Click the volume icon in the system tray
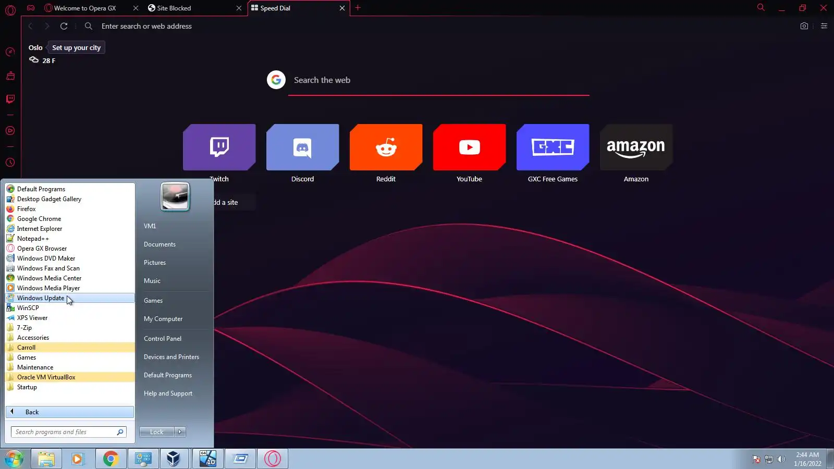The image size is (834, 469). 781,459
